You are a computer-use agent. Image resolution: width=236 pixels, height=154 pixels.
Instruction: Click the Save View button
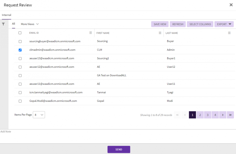[x=160, y=24]
